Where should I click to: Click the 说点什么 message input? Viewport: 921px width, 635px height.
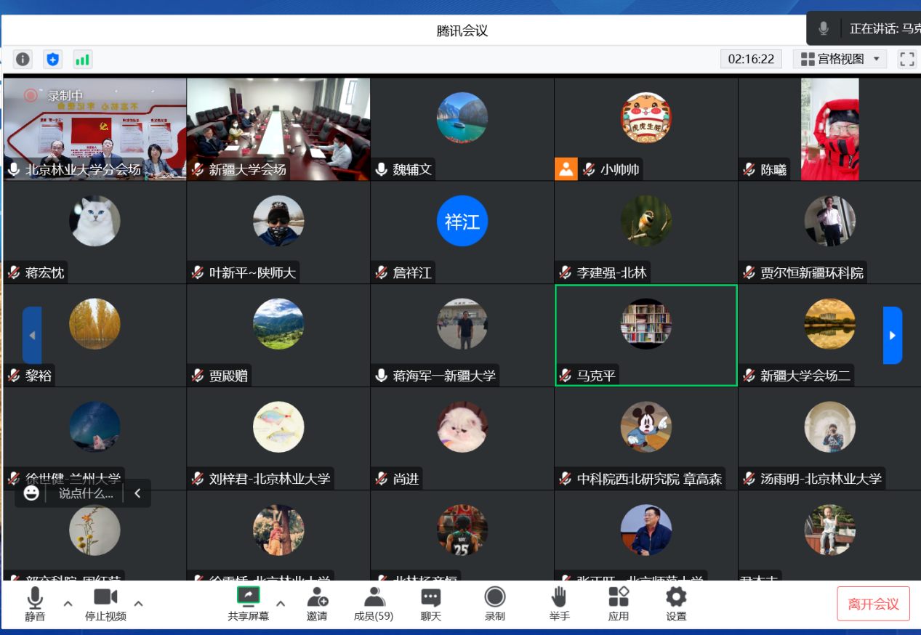coord(86,493)
